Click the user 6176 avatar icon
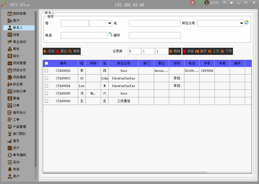259x184 pixels. click(206, 3)
